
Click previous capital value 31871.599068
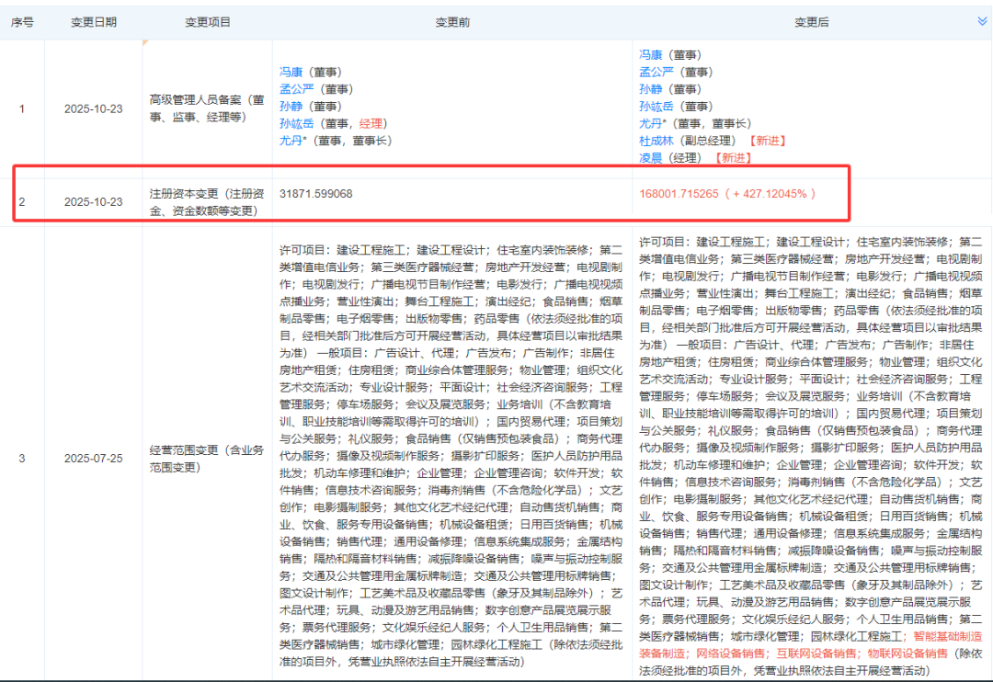coord(315,194)
